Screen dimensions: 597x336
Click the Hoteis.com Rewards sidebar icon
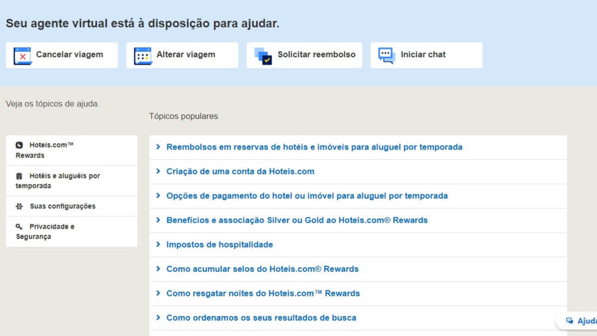coord(19,145)
